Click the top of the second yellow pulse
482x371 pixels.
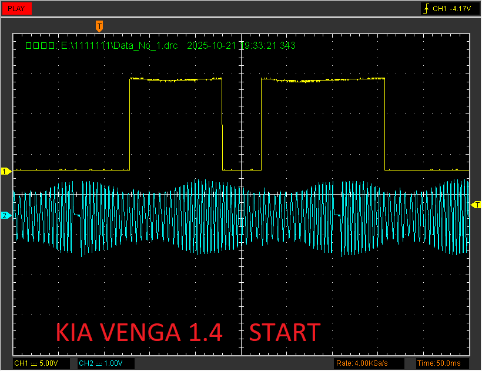[x=322, y=78]
